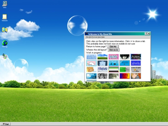Viewport: 168px width, 126px height.
Task: Open the Intro computer desktop icon
Action: (5, 4)
